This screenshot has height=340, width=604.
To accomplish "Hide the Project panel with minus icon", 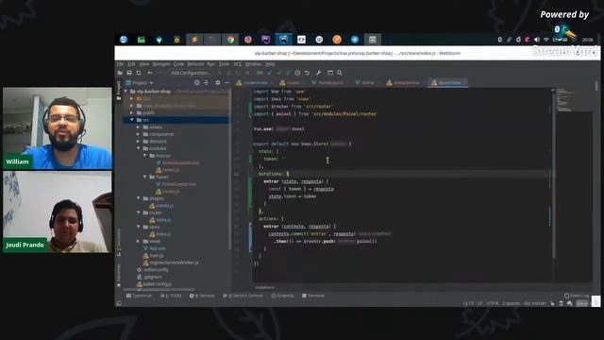I will (226, 83).
